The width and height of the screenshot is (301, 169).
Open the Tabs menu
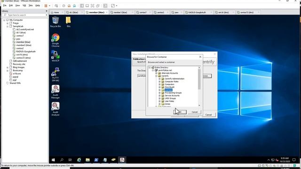pyautogui.click(x=31, y=6)
